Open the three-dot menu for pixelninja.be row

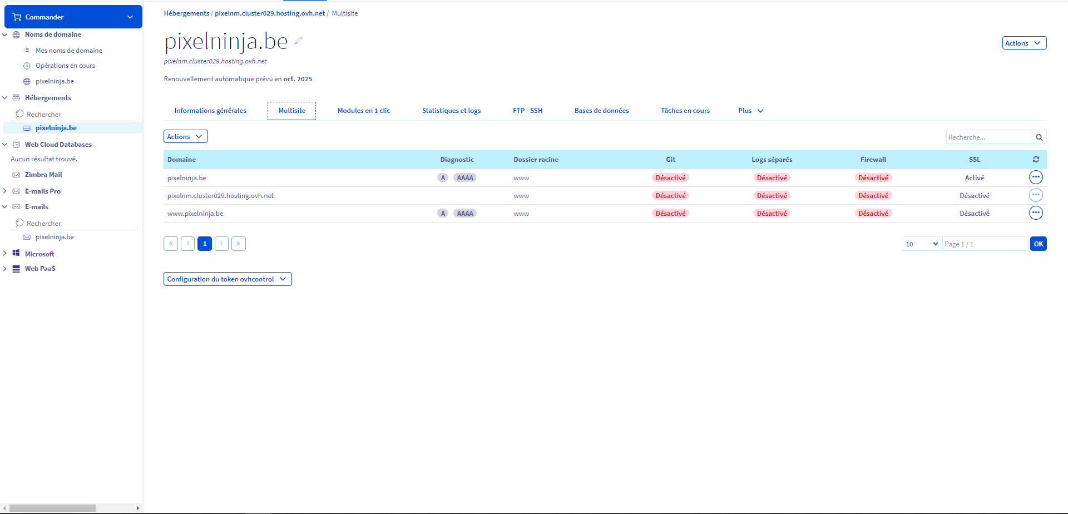coord(1035,177)
